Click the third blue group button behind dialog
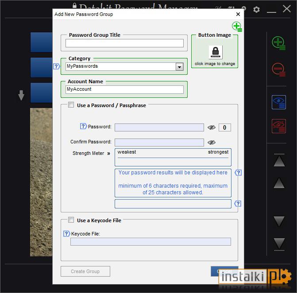297x293 pixels. (42, 93)
